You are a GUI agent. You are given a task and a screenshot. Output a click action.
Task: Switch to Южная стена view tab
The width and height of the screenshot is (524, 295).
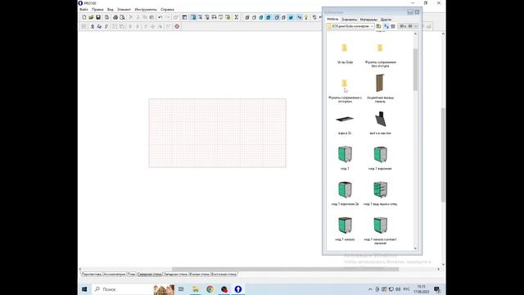tap(199, 275)
